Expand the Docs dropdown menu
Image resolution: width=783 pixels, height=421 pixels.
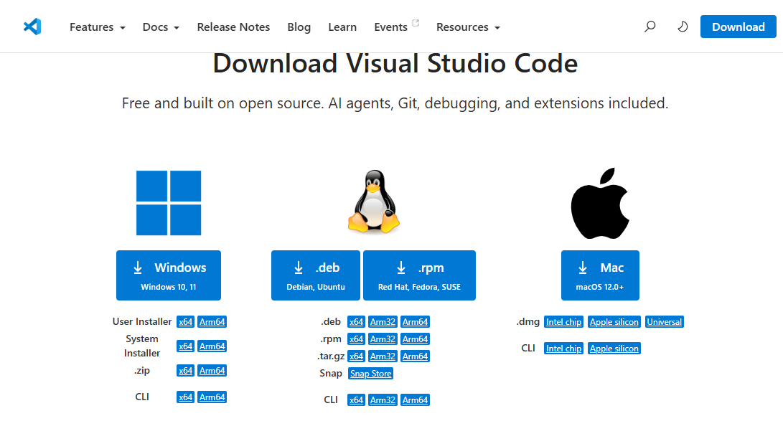[161, 27]
